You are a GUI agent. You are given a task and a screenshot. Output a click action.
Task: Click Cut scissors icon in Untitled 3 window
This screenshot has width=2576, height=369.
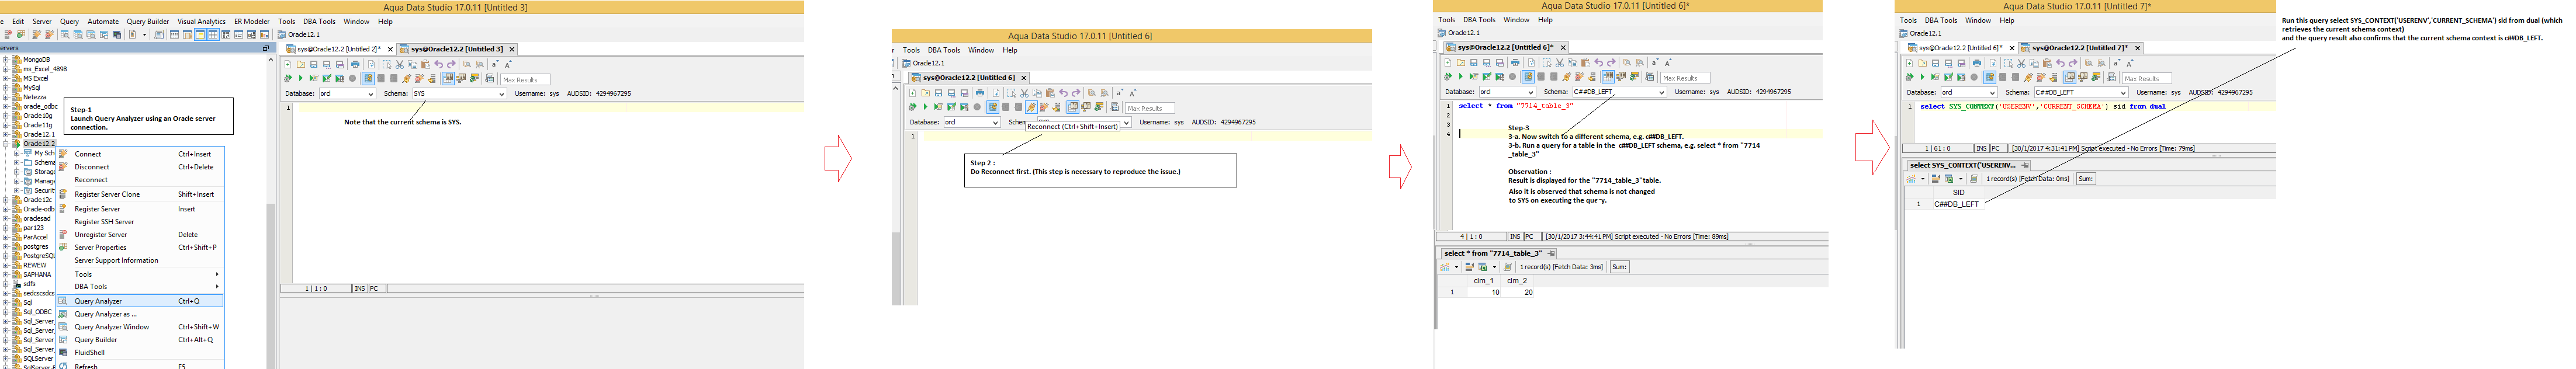click(400, 64)
